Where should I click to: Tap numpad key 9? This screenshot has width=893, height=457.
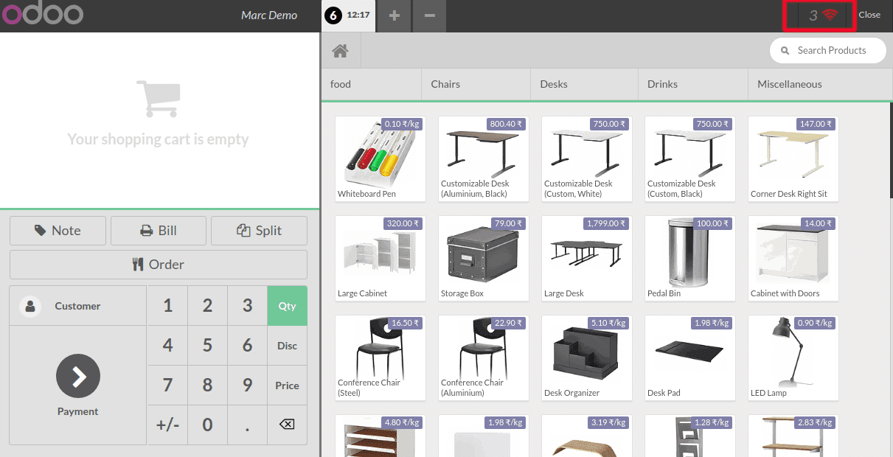pyautogui.click(x=247, y=386)
